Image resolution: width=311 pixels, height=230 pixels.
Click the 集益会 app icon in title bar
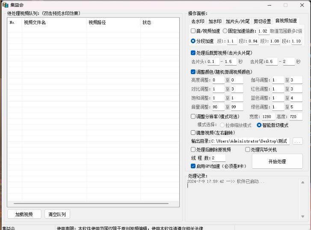[6, 5]
